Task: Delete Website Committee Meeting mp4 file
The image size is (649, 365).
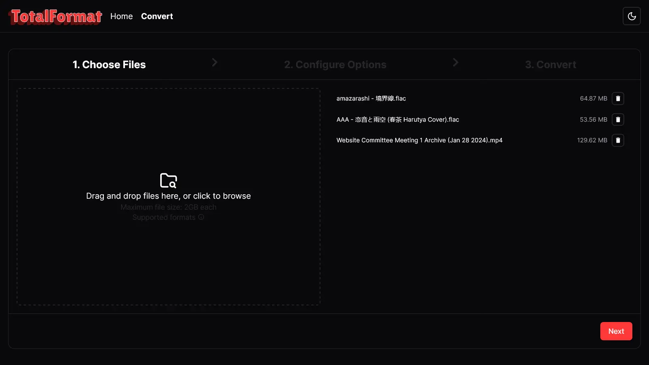Action: [x=618, y=140]
